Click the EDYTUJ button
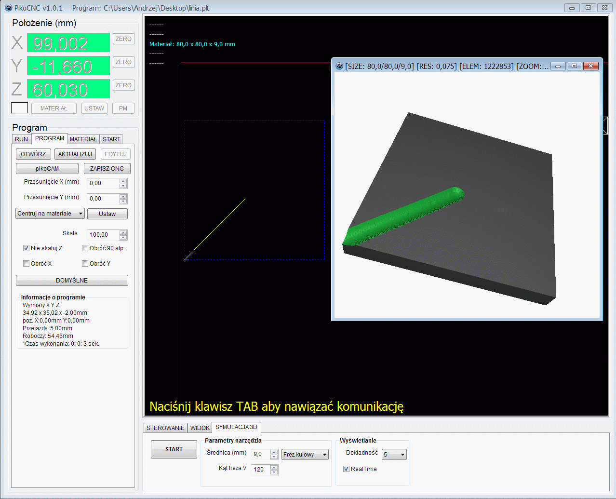 116,154
